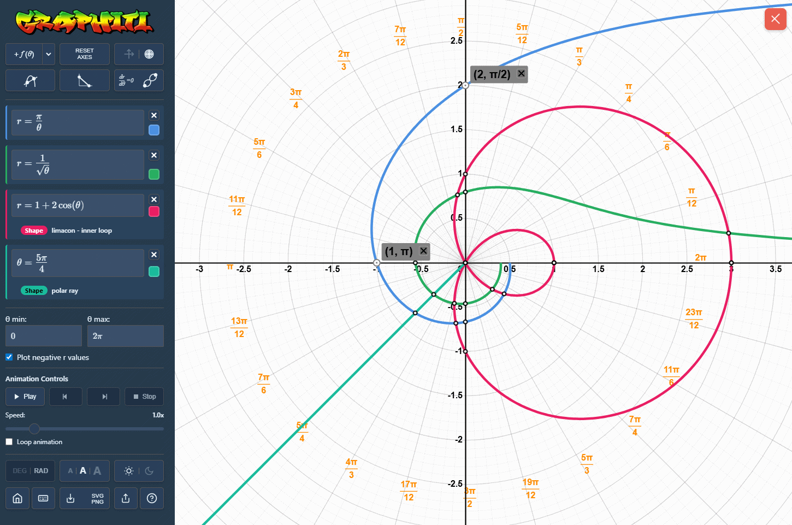Select the medium font size A
This screenshot has height=525, width=792.
83,471
